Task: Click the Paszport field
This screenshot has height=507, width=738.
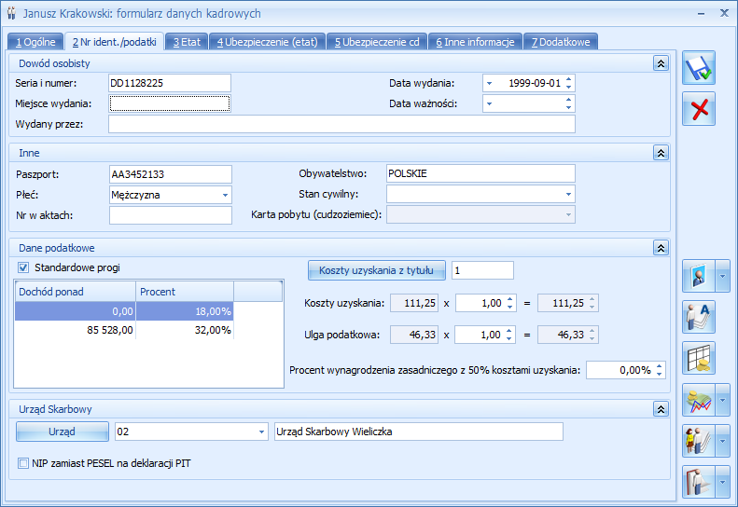Action: 171,174
